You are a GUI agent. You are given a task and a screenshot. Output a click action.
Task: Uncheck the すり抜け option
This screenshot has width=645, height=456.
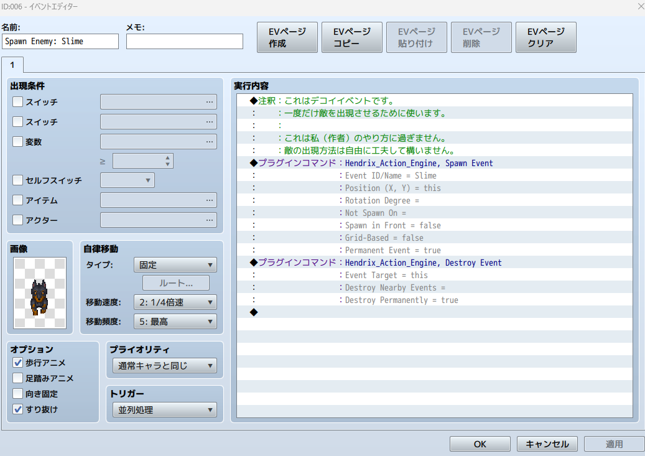(18, 409)
